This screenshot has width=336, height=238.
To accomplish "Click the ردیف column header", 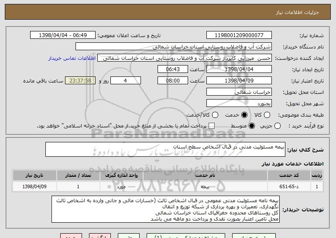I will tap(317, 176).
